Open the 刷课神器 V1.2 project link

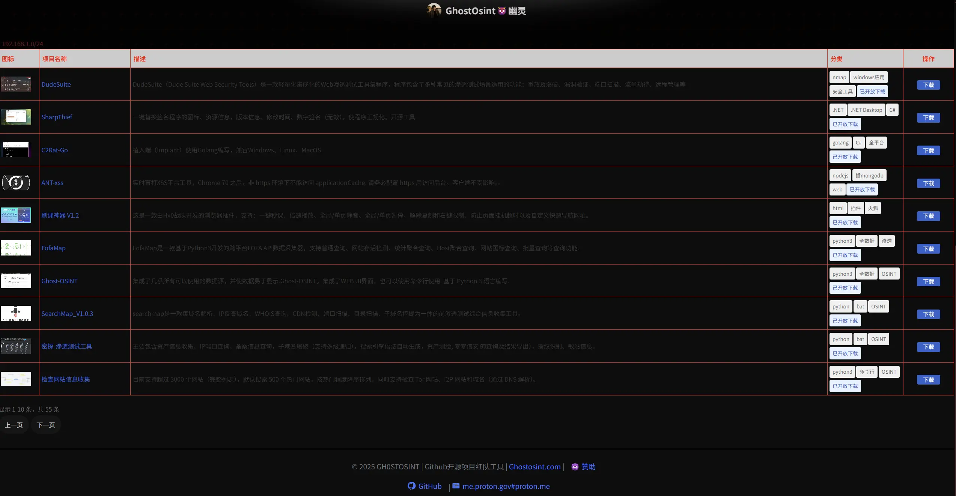click(x=60, y=215)
